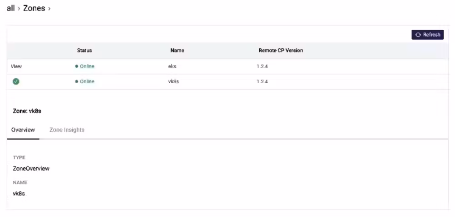
Task: Click the 1.2.4 version in the eks row
Action: pyautogui.click(x=262, y=66)
